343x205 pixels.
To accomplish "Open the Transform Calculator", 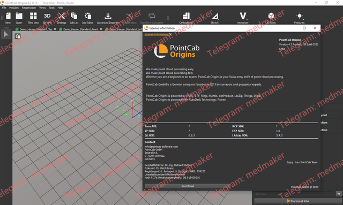I will pos(152,18).
